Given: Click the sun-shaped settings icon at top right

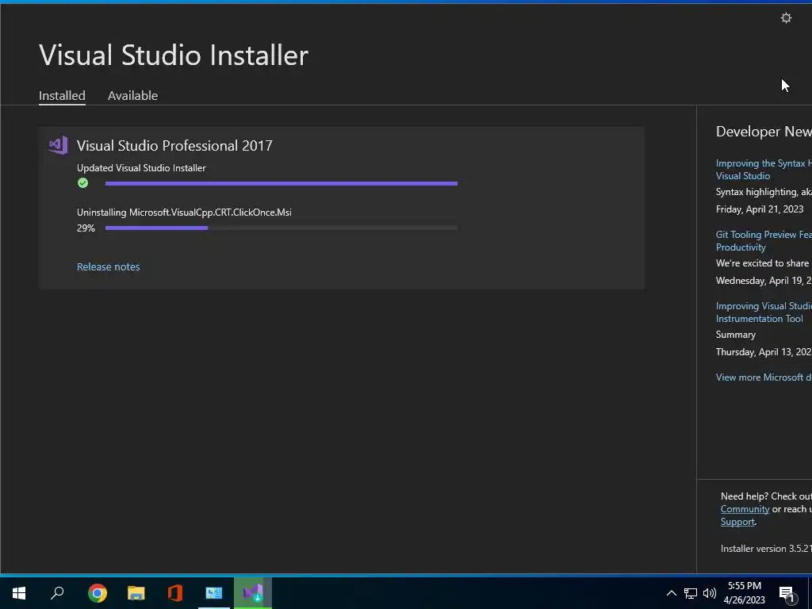Looking at the screenshot, I should coord(786,18).
